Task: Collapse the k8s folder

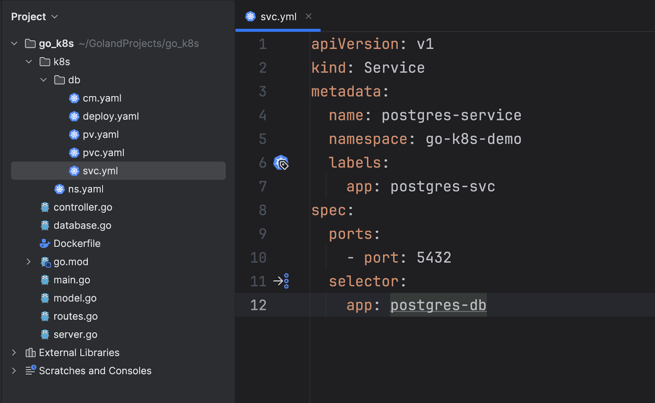Action: click(x=29, y=62)
